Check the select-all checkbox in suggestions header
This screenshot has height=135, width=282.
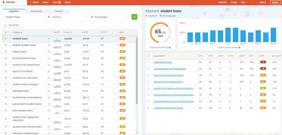[6, 32]
